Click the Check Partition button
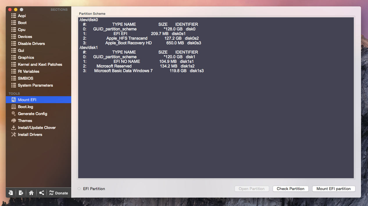 (x=290, y=189)
